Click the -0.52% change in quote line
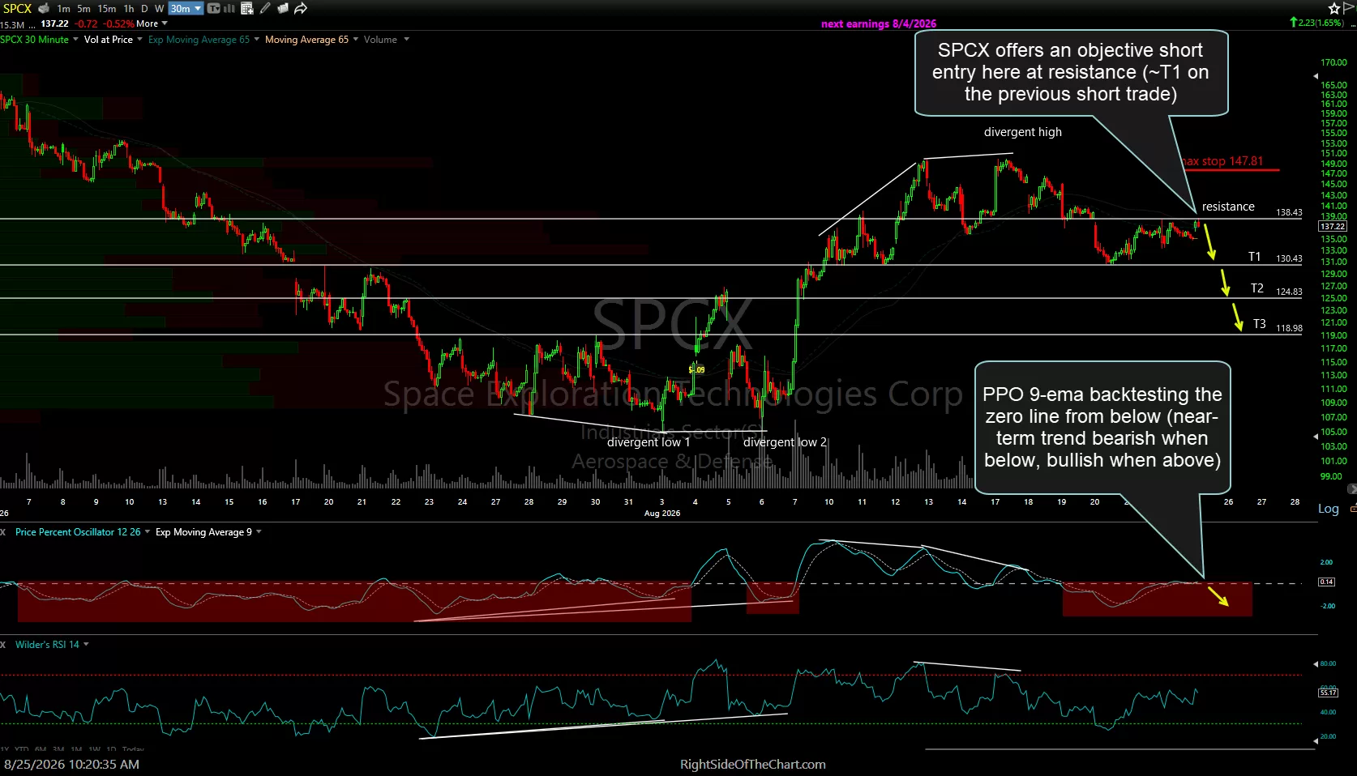Image resolution: width=1357 pixels, height=776 pixels. point(118,24)
